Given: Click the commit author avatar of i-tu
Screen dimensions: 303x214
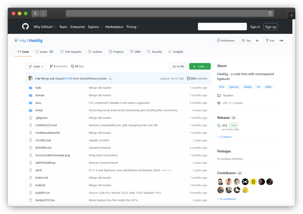Looking at the screenshot, I should [x=31, y=78].
